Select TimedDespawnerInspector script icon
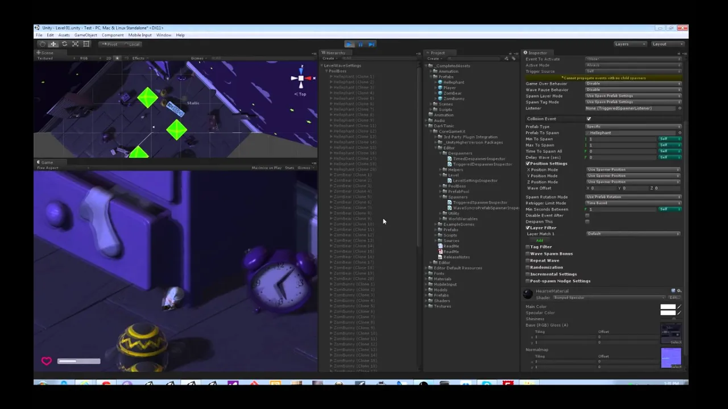728x409 pixels. 450,159
